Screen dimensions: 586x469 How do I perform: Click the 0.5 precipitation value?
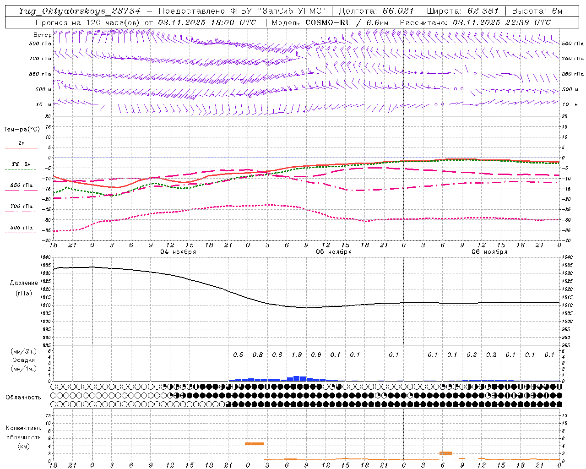[238, 354]
